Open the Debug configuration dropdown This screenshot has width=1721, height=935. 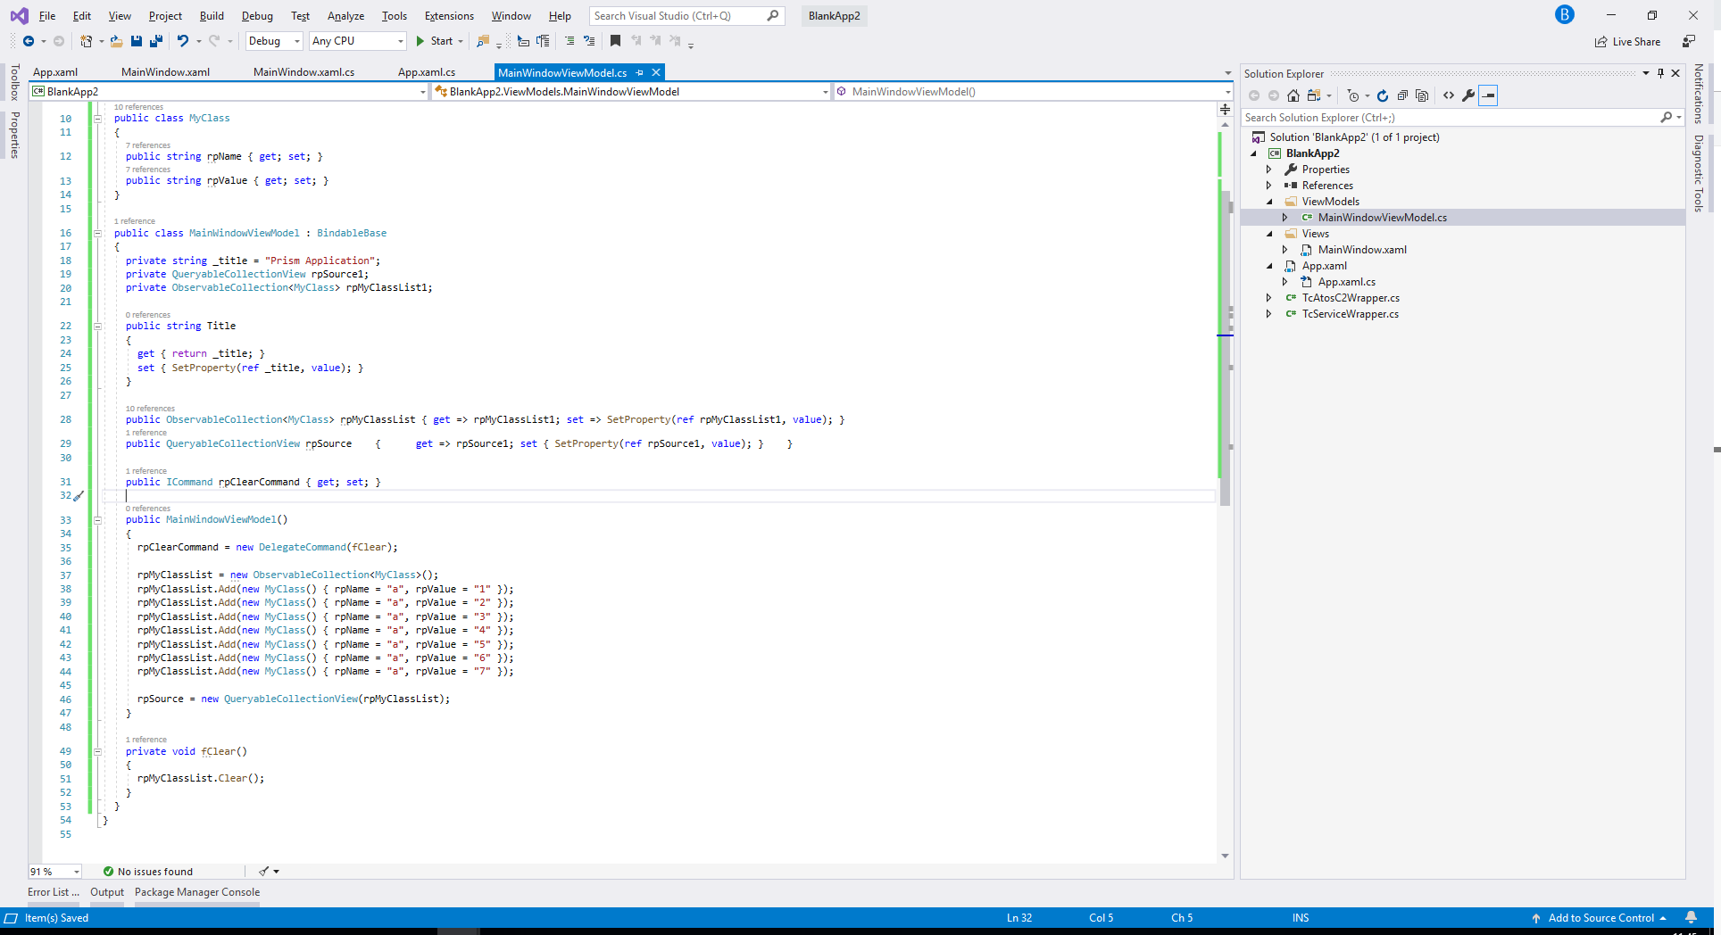(x=274, y=41)
